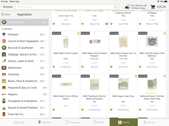
Task: Expand Broccoli & Cauliflower chevron
Action: [45, 48]
